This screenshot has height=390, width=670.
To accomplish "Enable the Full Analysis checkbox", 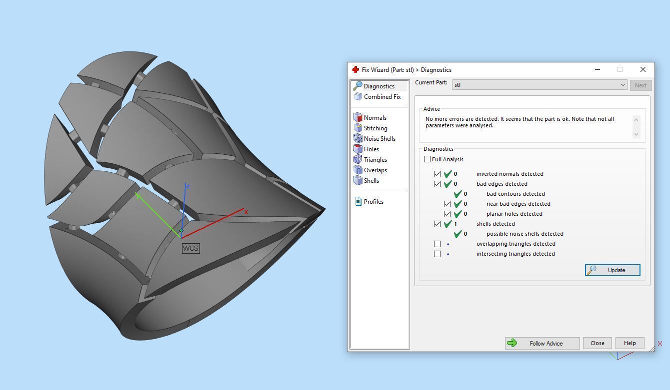I will [427, 159].
